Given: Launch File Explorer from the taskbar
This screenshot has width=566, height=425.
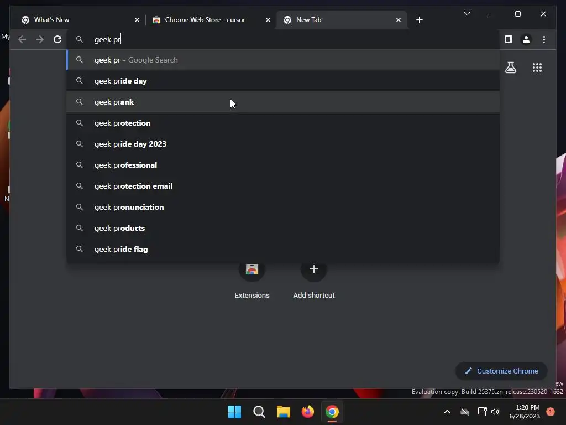Looking at the screenshot, I should coord(284,412).
